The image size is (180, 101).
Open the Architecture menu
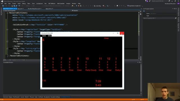click(x=39, y=4)
